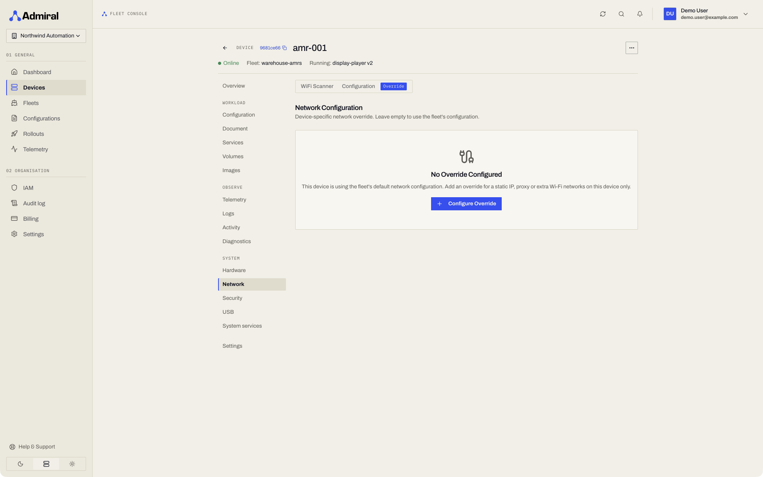Select the system theme middle toggle
Image resolution: width=763 pixels, height=477 pixels.
pyautogui.click(x=46, y=464)
